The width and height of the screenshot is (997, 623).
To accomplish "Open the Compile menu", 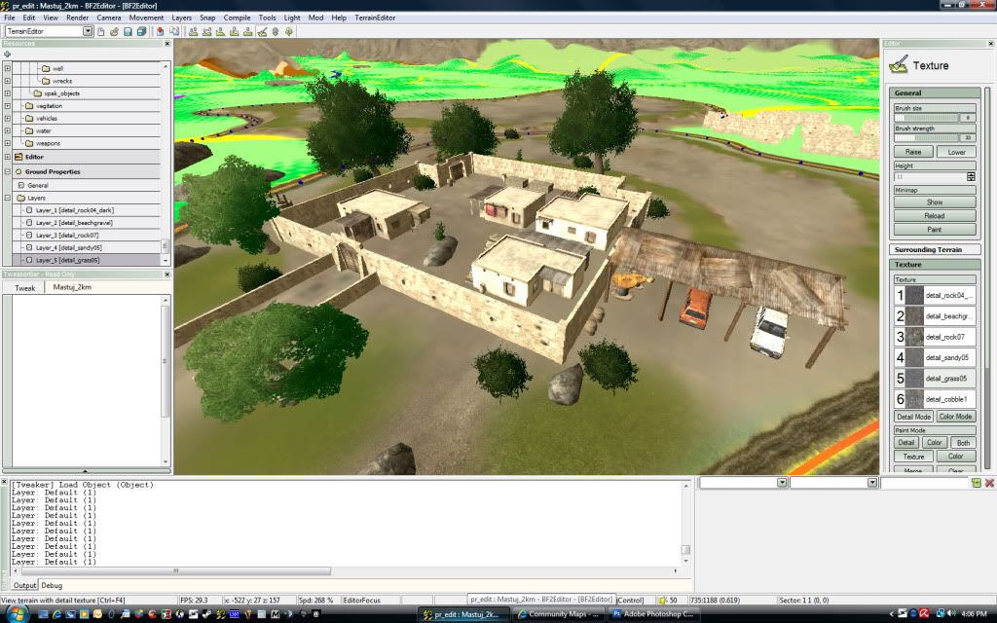I will [x=237, y=18].
